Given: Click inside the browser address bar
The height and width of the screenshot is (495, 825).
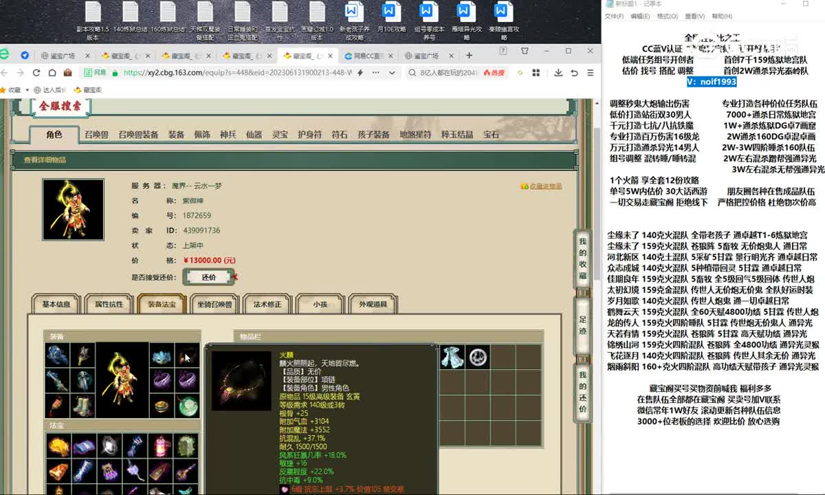Looking at the screenshot, I should pos(241,72).
